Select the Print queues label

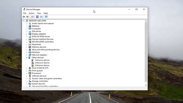point(37,71)
